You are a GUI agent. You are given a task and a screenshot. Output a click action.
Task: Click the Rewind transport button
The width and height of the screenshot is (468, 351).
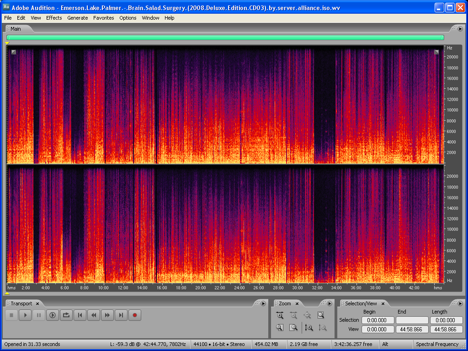point(94,315)
